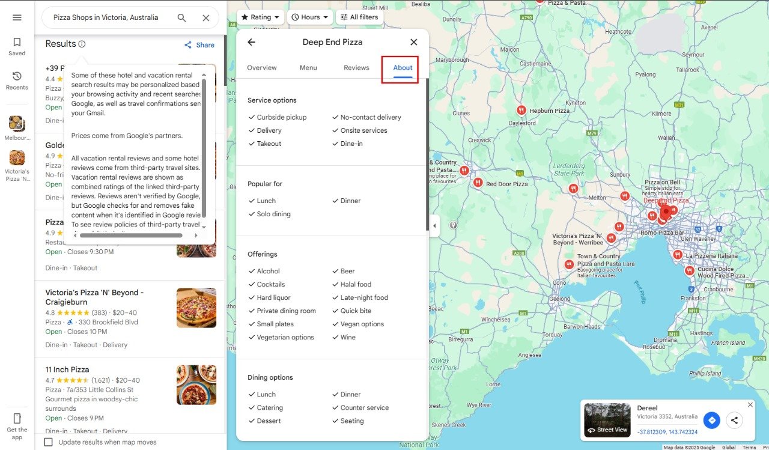Click the Private dining room offering
The width and height of the screenshot is (769, 450).
(282, 311)
